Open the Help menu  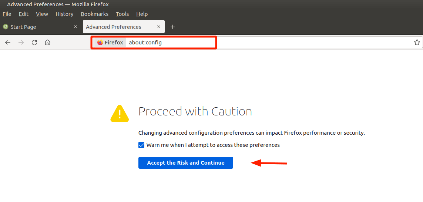(x=142, y=14)
